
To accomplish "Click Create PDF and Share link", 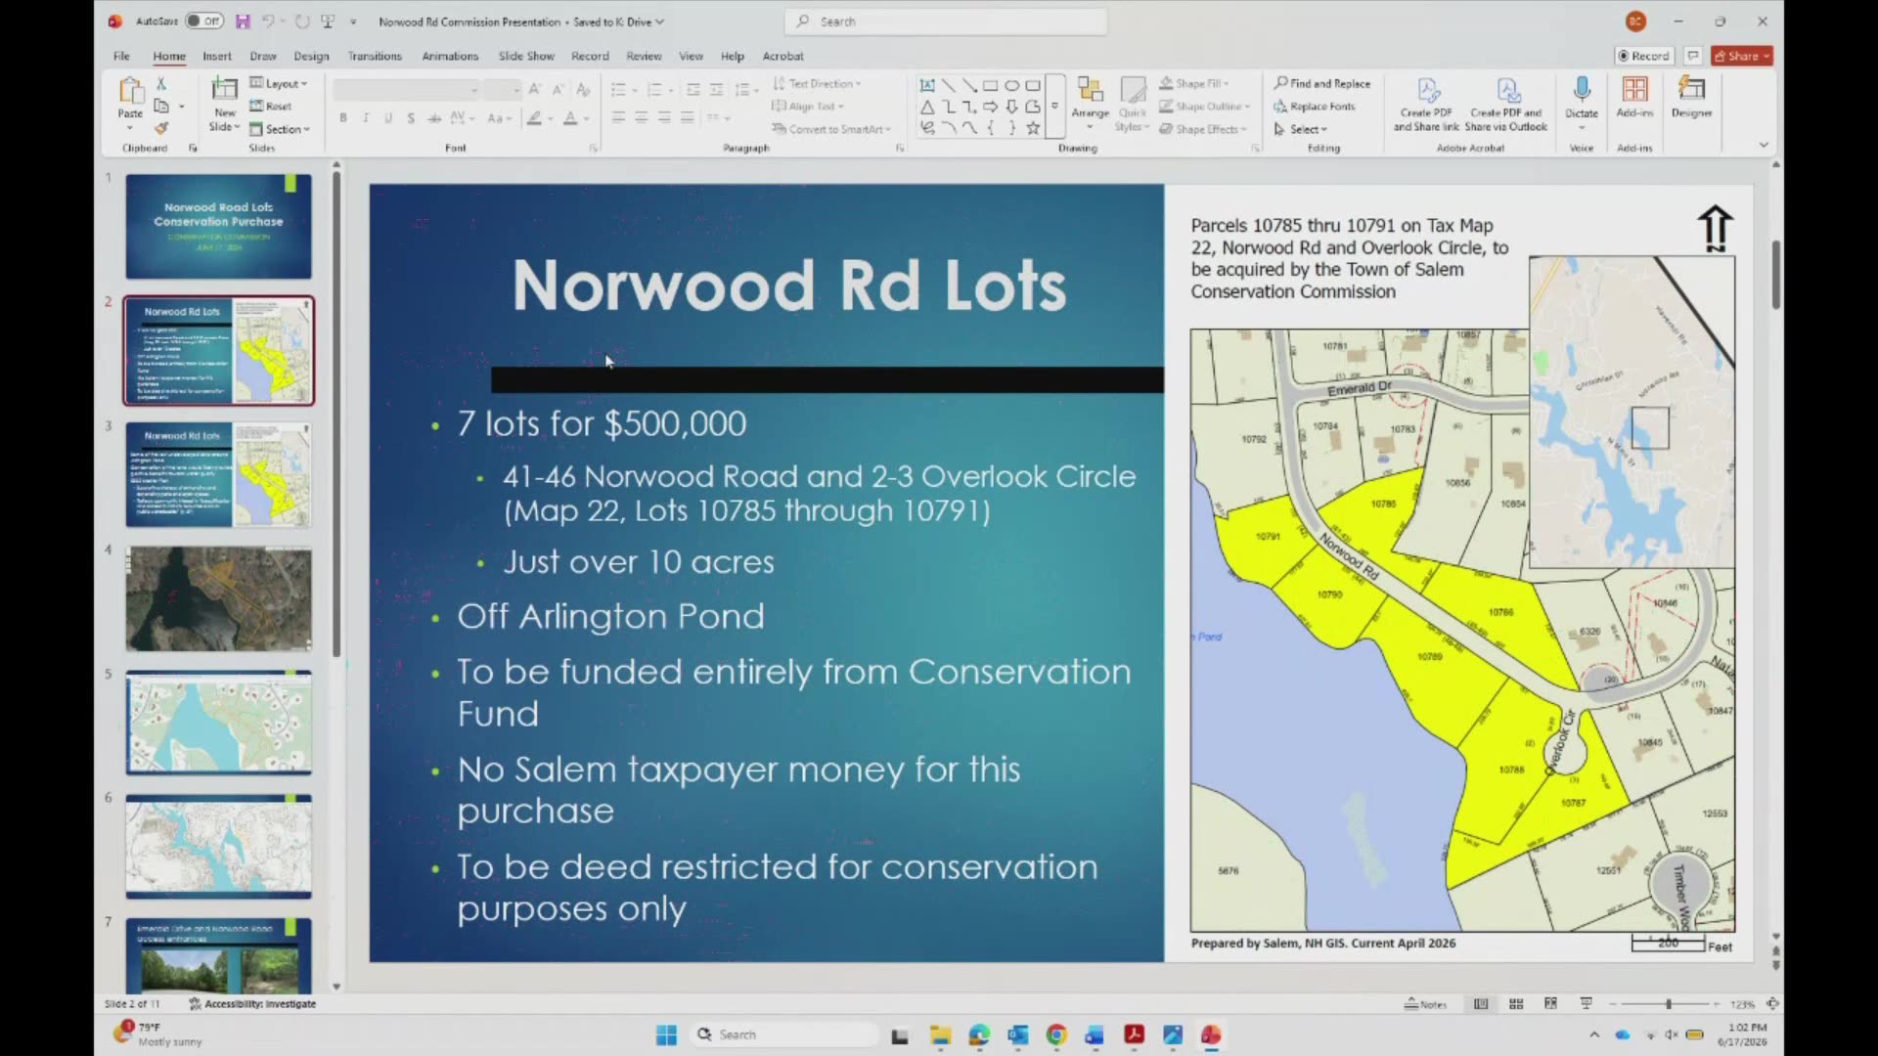I will coord(1426,105).
